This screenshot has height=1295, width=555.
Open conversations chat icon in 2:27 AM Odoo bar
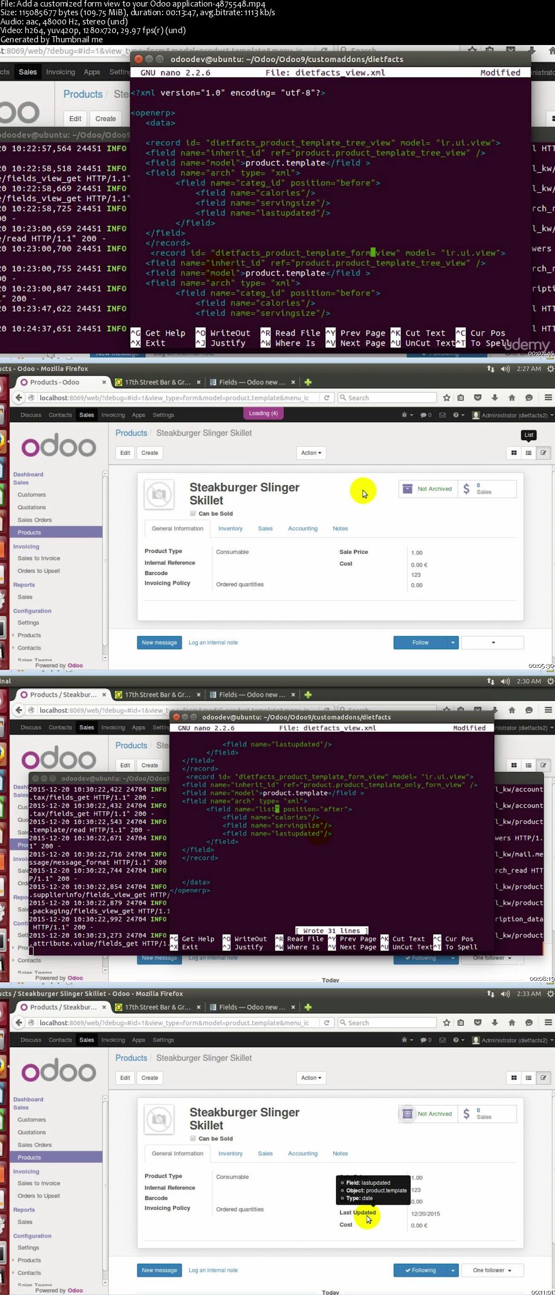(x=426, y=415)
